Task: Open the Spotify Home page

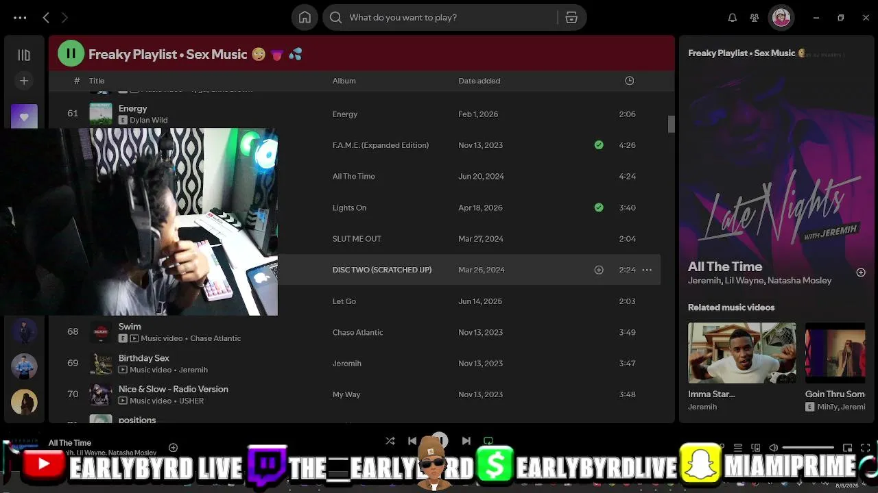Action: (x=305, y=18)
